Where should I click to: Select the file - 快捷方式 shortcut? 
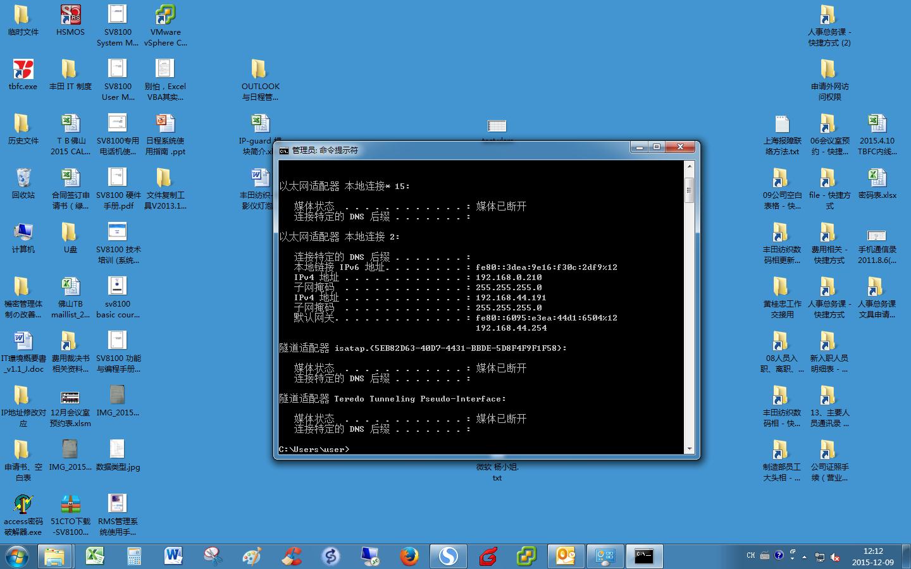coord(829,188)
